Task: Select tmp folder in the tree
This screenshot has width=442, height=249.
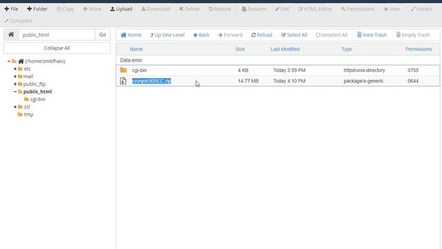Action: (28, 115)
